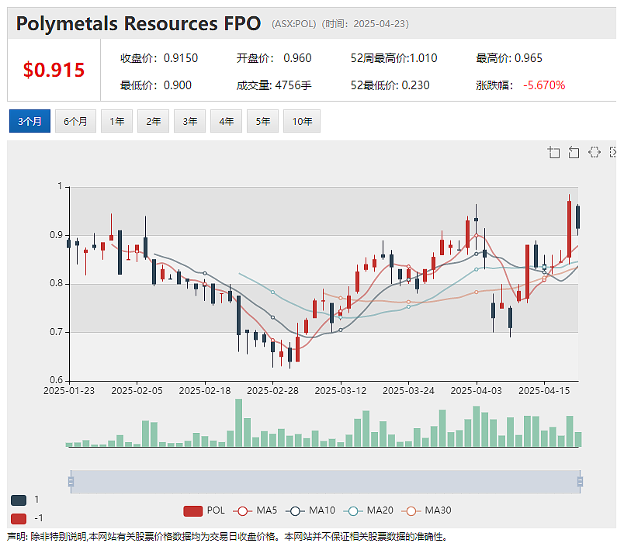Click the 最低价: 0.900 text
The width and height of the screenshot is (624, 550).
click(156, 85)
